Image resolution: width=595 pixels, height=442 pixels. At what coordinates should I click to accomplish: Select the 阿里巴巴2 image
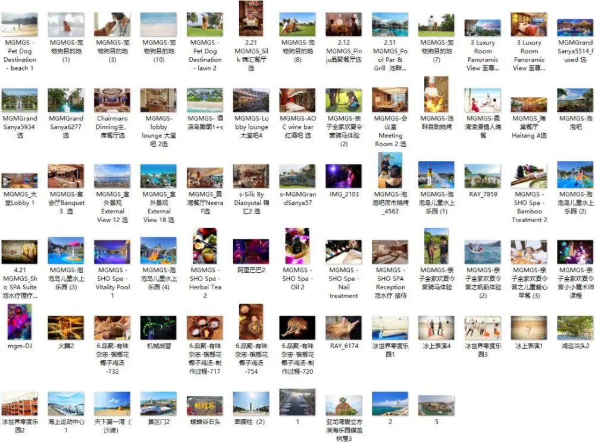click(251, 251)
